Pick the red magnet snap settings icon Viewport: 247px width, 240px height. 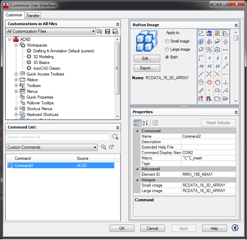pos(209,99)
